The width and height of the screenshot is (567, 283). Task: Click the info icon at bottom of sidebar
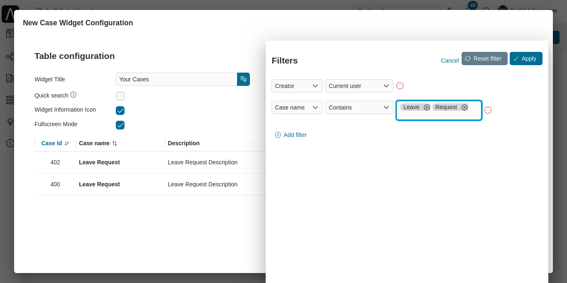pyautogui.click(x=10, y=143)
